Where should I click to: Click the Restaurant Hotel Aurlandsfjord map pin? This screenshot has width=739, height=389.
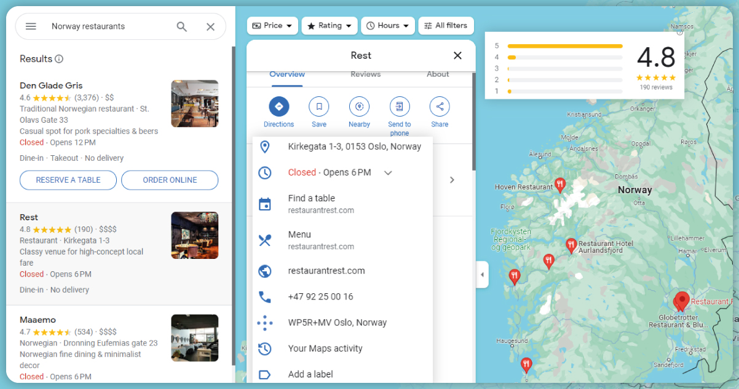[x=571, y=246]
